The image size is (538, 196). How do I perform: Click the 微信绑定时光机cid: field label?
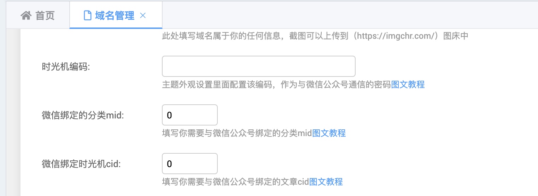[x=81, y=164]
